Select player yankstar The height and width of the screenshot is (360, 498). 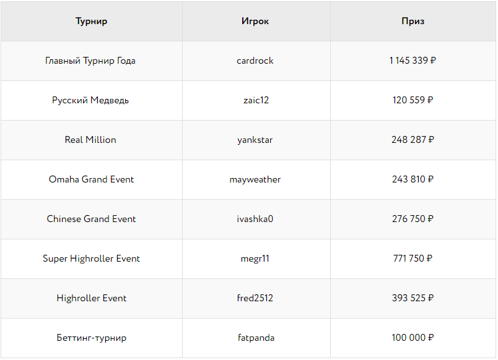[255, 140]
